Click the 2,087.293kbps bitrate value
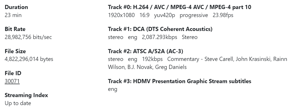 (159, 37)
